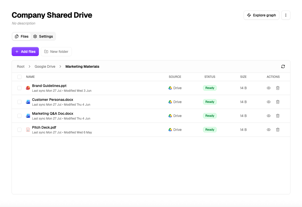
Task: Delete Marketing Q&A Doc.docx via trash icon
Action: 278,116
